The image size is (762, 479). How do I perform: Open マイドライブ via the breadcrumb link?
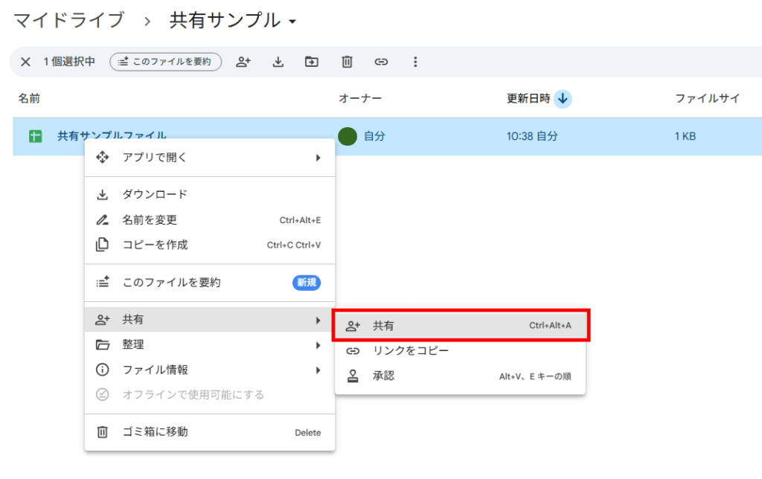pos(67,21)
